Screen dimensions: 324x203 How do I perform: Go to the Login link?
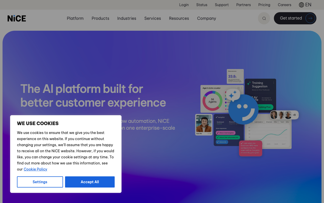(x=184, y=5)
